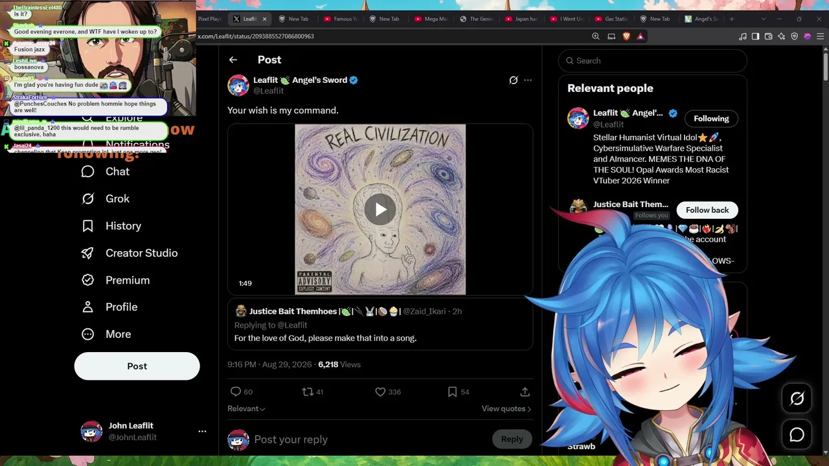
Task: Switch to the Famous YouTube tab
Action: 341,19
